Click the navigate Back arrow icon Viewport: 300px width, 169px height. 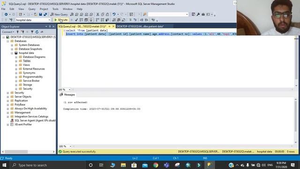(x=6, y=15)
